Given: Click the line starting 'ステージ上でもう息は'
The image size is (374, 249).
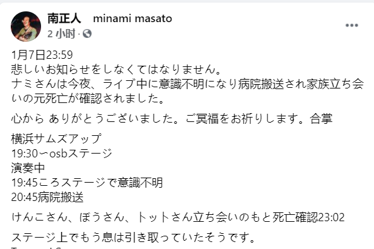Looking at the screenshot, I should [x=133, y=238].
